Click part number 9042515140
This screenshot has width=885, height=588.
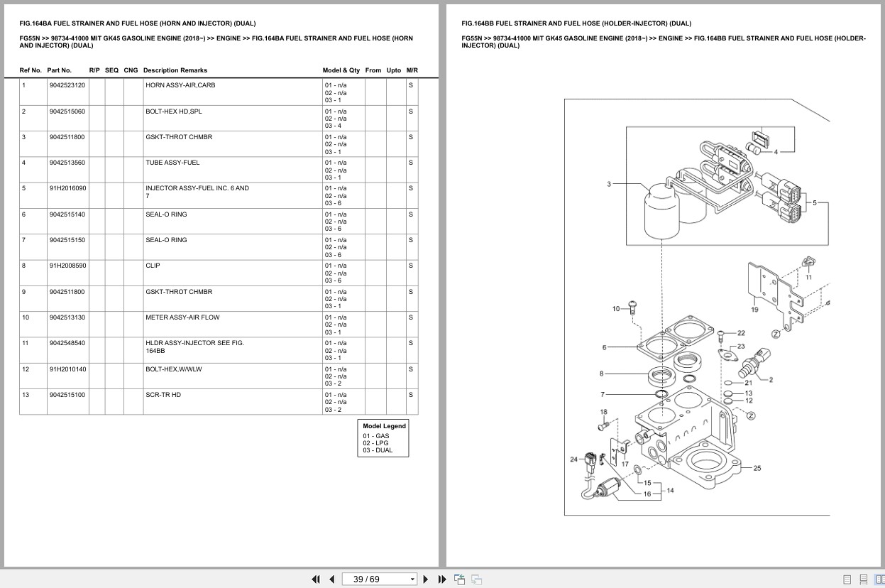(67, 214)
